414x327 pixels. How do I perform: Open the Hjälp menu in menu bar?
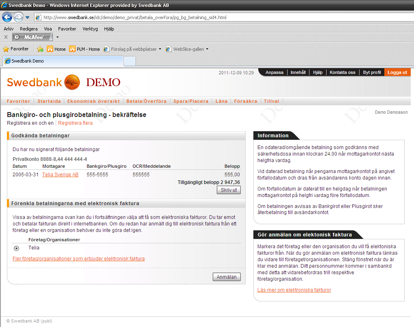(109, 29)
